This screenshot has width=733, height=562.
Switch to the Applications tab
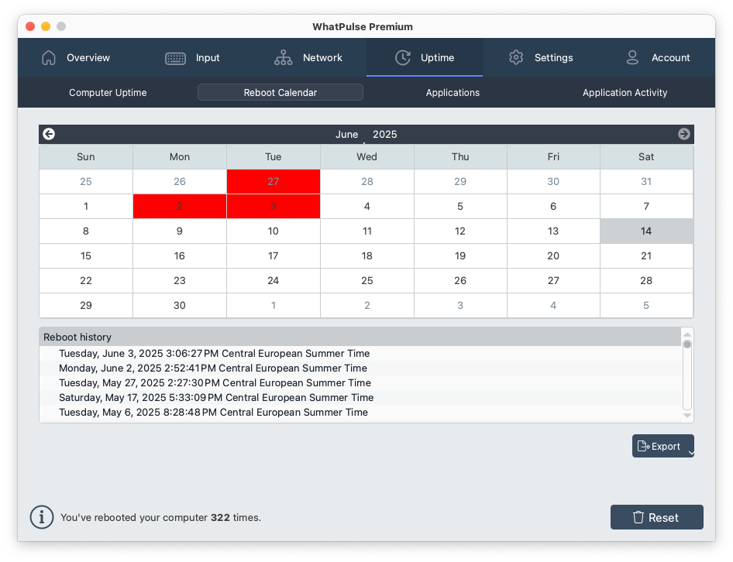tap(453, 93)
